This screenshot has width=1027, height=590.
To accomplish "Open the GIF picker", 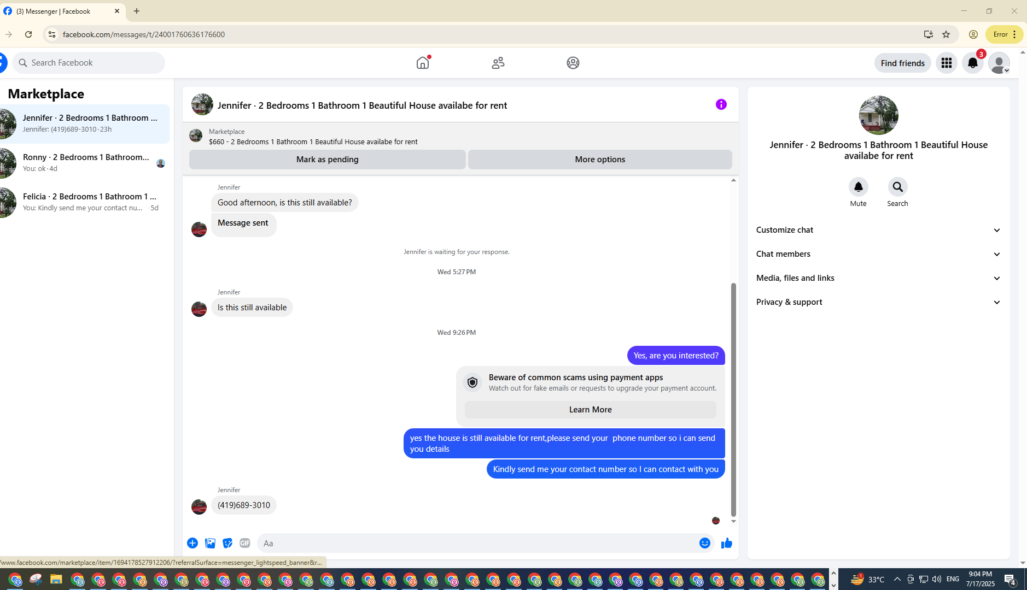I will (245, 543).
